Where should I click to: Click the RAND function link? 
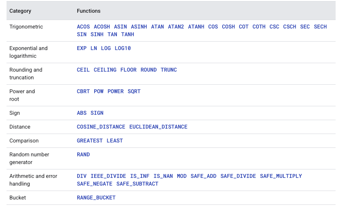point(83,155)
